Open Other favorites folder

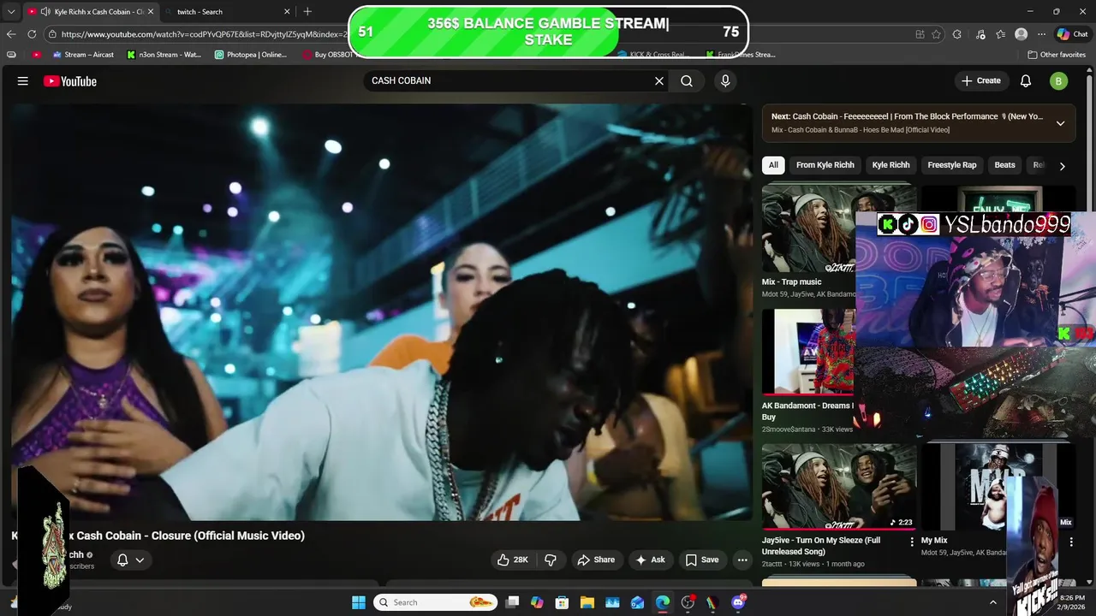coord(1057,55)
